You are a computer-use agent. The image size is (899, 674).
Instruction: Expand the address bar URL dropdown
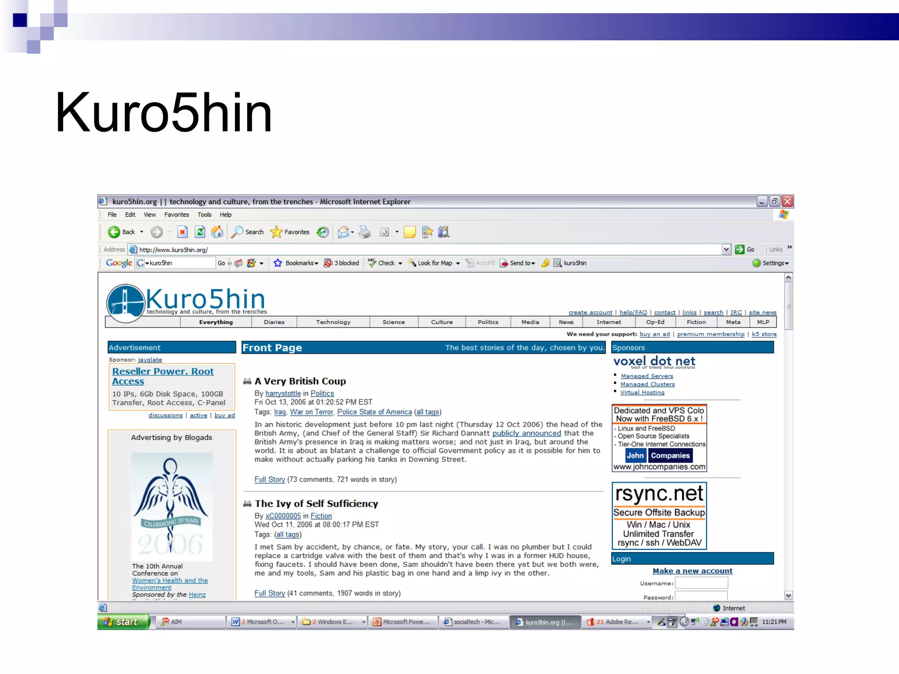(x=726, y=249)
